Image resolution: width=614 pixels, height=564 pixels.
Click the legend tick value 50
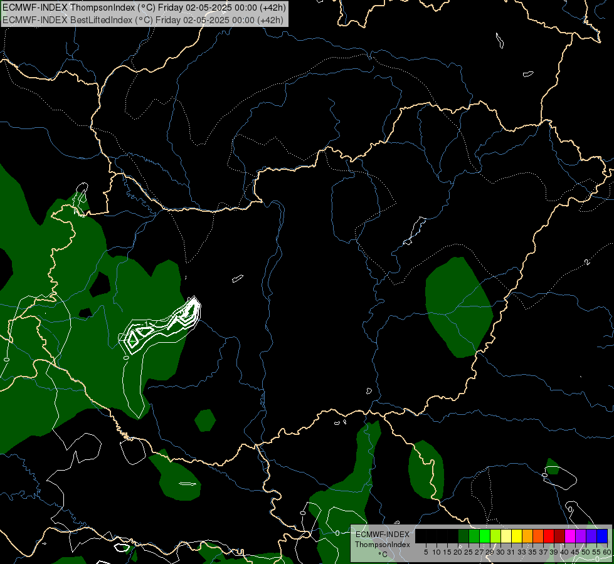(x=586, y=552)
